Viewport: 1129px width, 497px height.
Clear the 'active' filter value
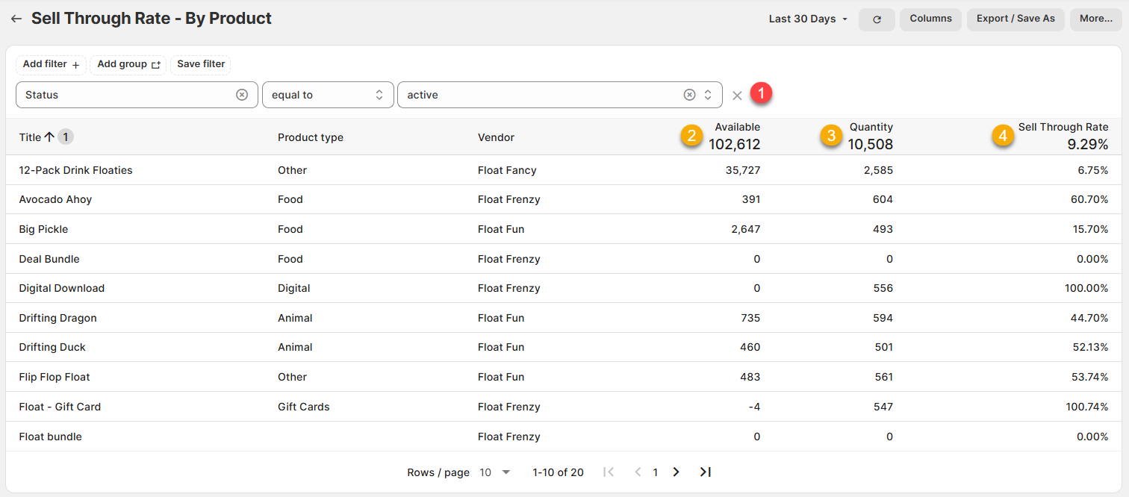(689, 95)
